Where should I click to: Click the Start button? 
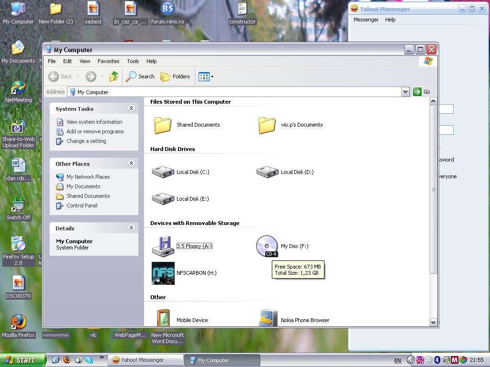(23, 360)
